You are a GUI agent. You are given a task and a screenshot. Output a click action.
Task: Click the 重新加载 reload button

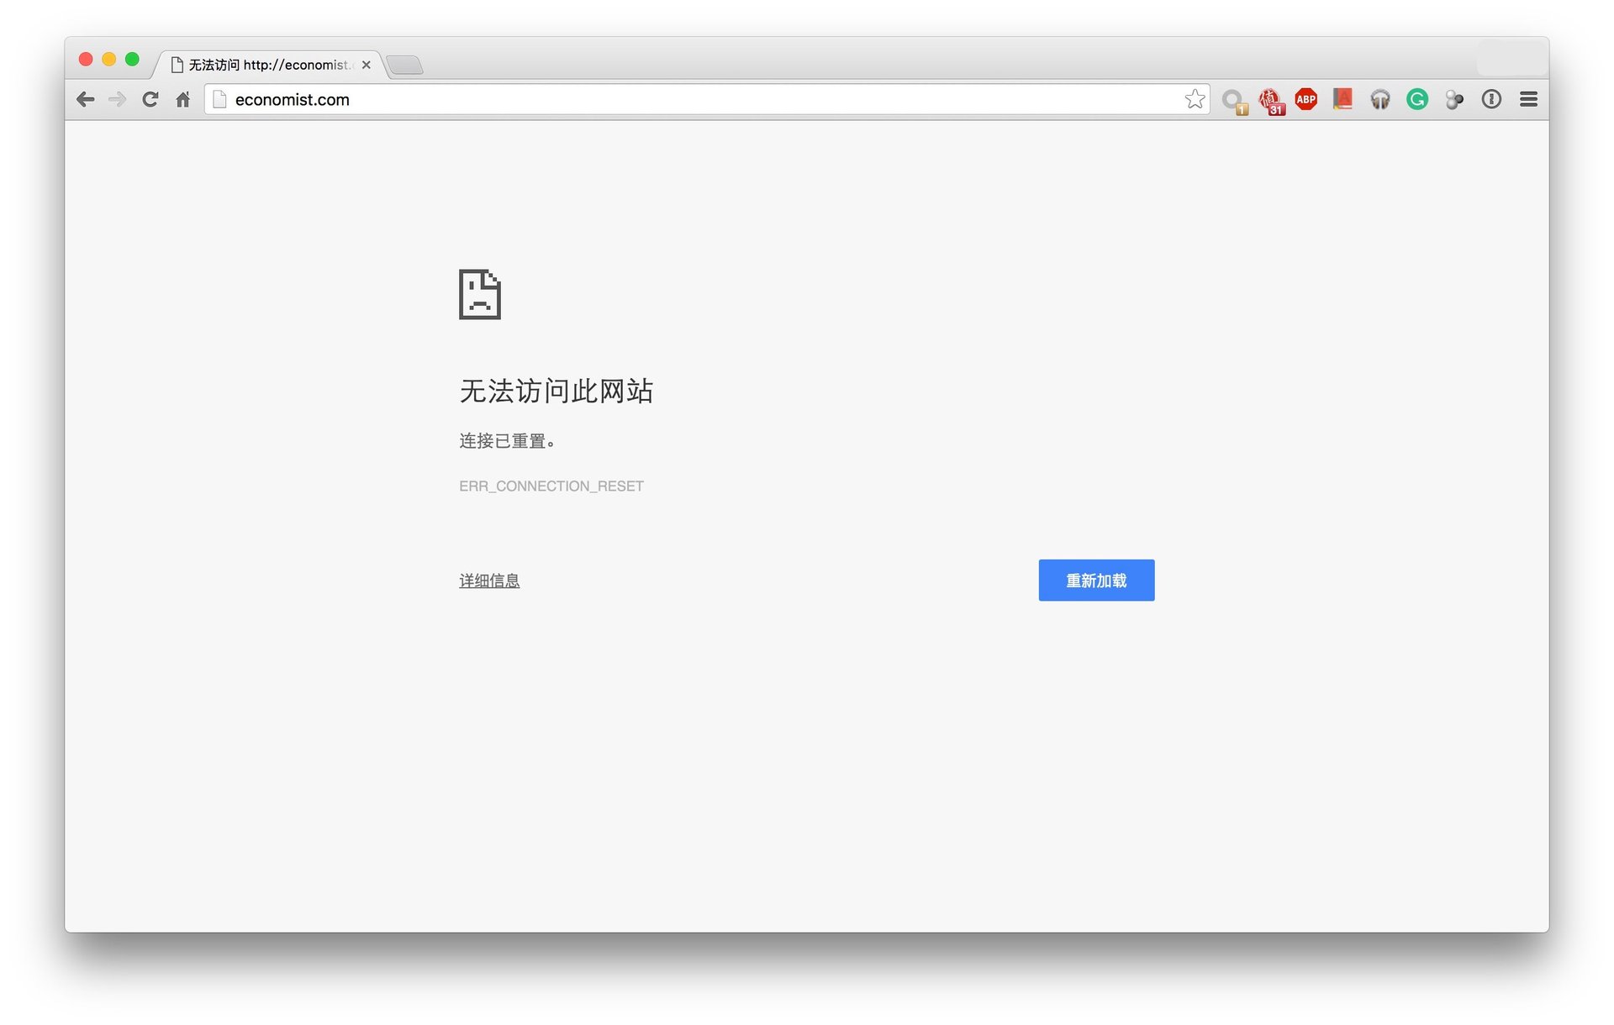point(1096,581)
